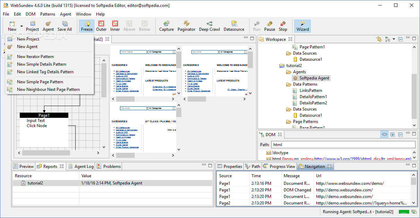The image size is (420, 218).
Task: Choose New Project from dropdown menu
Action: point(28,39)
